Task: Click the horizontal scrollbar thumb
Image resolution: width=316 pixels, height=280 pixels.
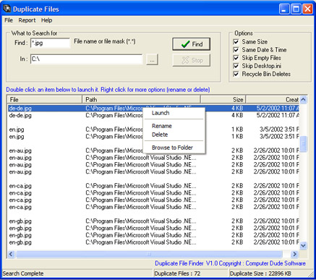Action: pyautogui.click(x=149, y=254)
